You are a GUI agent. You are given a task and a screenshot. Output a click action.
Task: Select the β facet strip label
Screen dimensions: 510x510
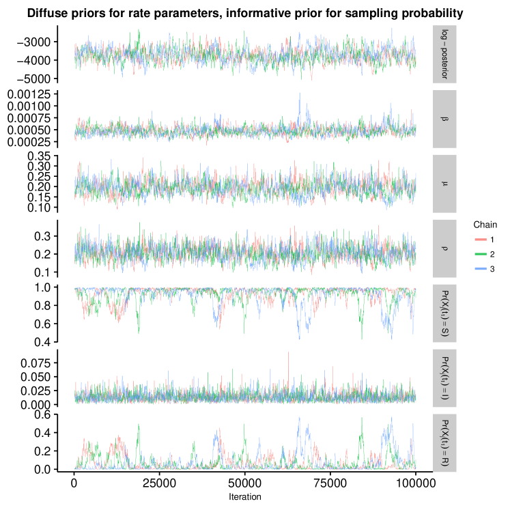[444, 119]
